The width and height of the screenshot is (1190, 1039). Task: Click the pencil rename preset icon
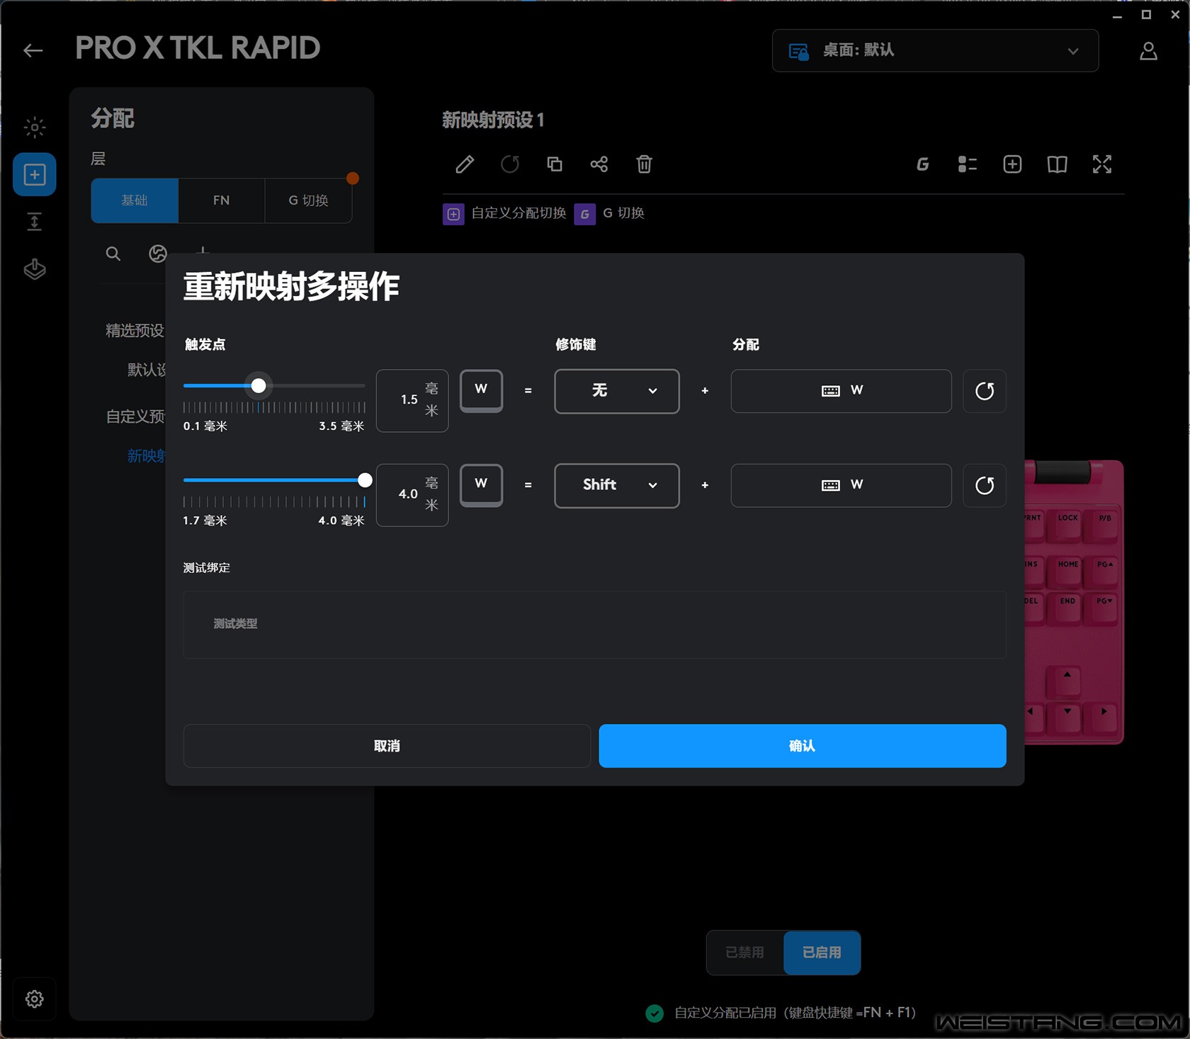coord(465,164)
